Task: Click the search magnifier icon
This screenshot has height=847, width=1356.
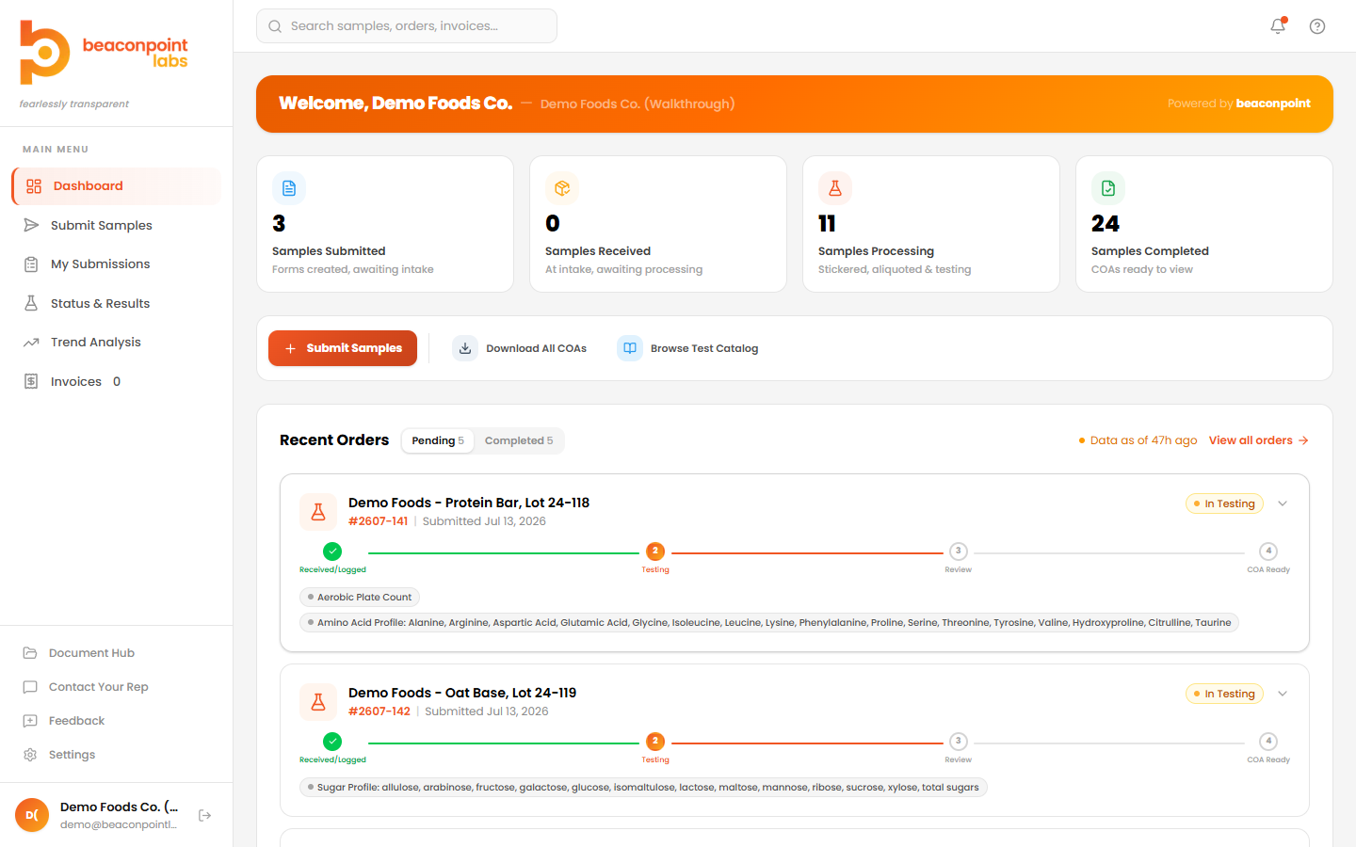Action: click(275, 26)
